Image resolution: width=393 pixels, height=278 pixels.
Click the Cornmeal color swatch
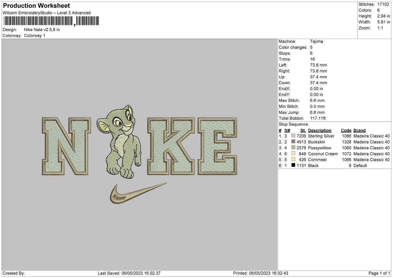click(293, 160)
